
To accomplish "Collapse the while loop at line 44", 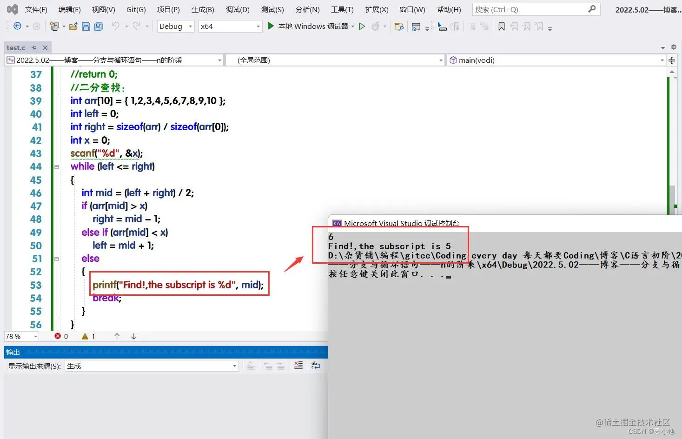I will [57, 166].
